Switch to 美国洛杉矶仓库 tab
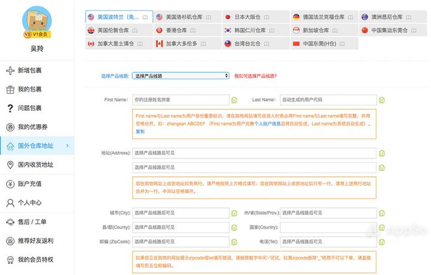 [187, 17]
